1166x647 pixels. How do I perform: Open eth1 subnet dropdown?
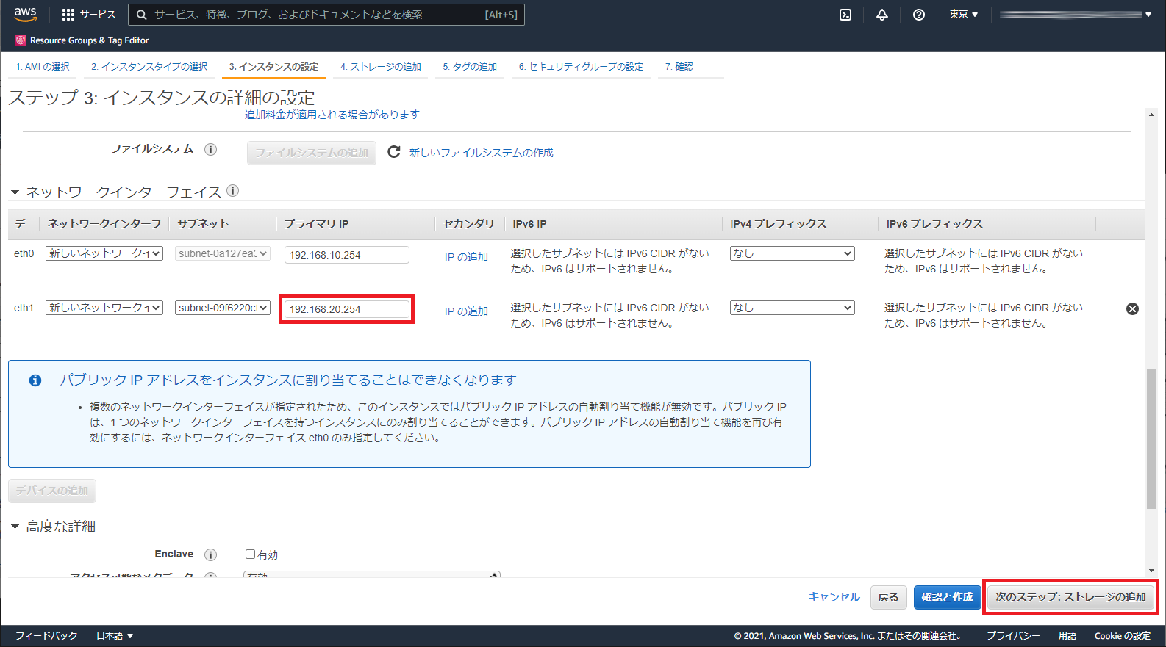[223, 308]
